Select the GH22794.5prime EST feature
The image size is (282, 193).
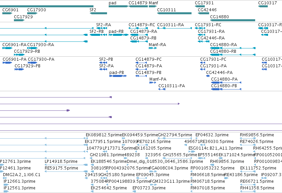point(175,138)
